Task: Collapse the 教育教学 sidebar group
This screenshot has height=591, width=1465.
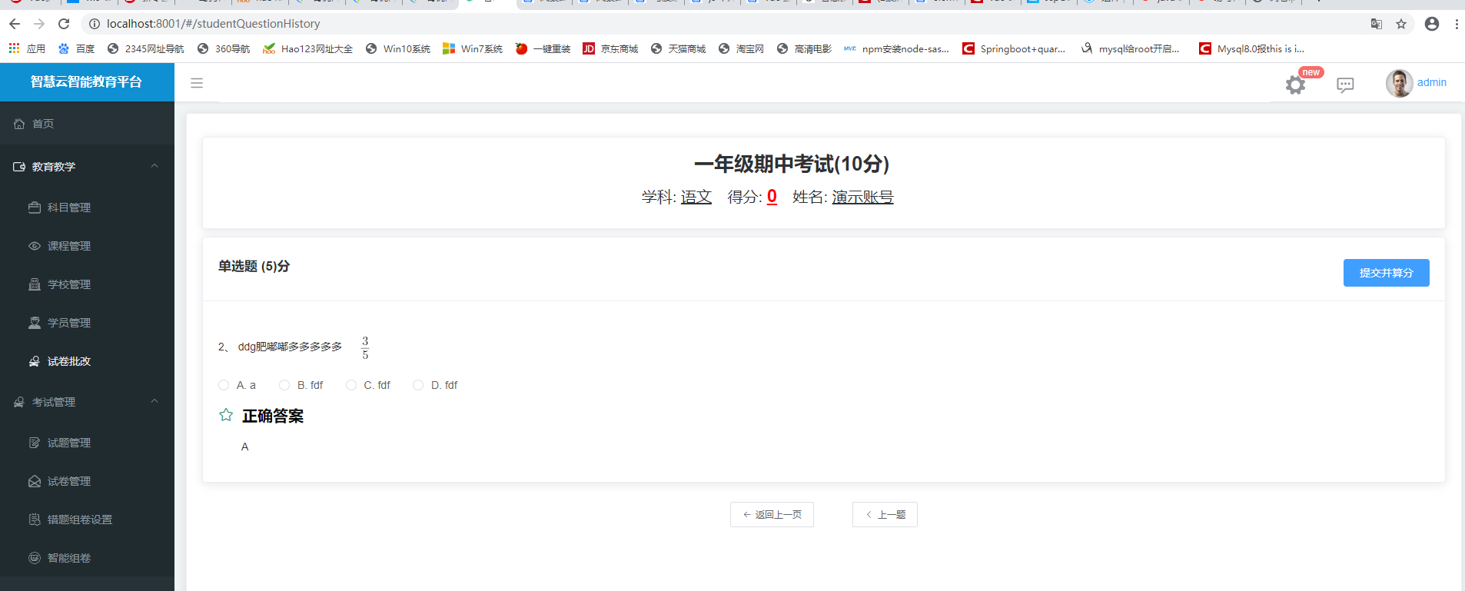Action: tap(87, 166)
